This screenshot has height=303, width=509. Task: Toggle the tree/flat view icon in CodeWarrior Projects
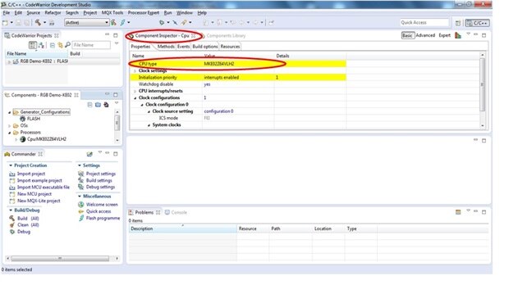tap(32, 45)
